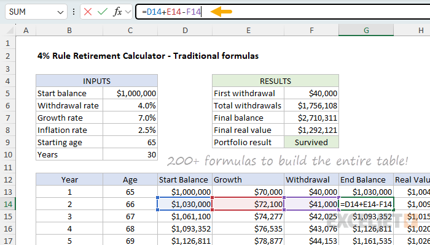Click the 'Withdrawal rate' label cell
430x245 pixels.
(69, 105)
